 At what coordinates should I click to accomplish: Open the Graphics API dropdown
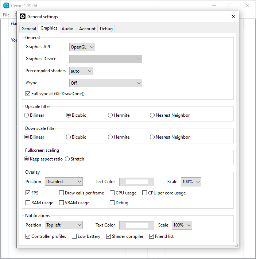pos(82,47)
